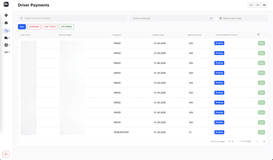Image resolution: width=273 pixels, height=160 pixels.
Task: Open the code brackets sidebar icon
Action: (6, 52)
